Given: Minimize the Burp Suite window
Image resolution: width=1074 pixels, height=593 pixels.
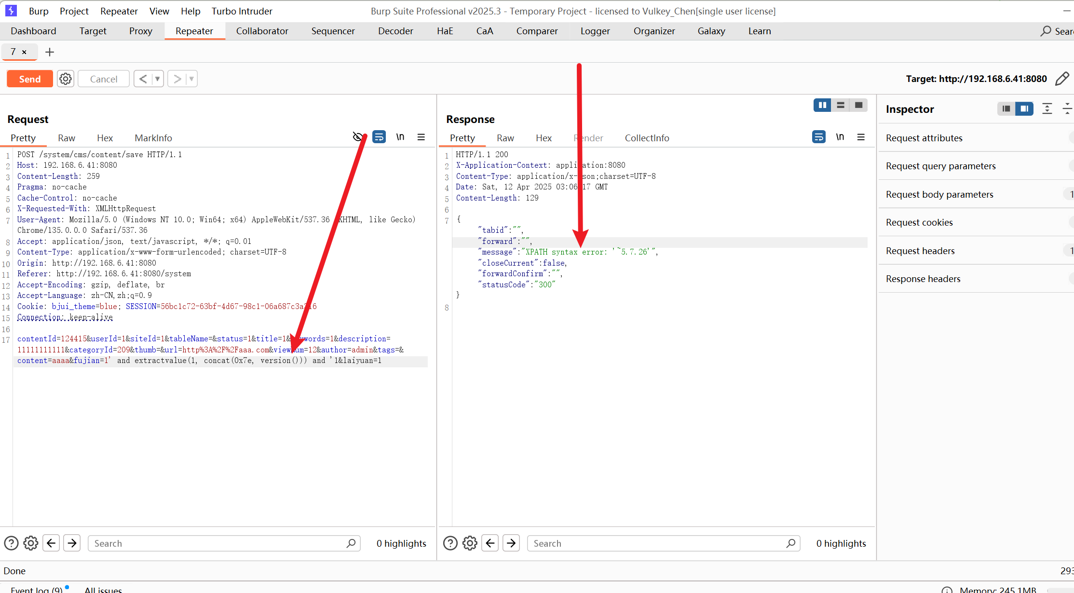Looking at the screenshot, I should (x=1067, y=11).
